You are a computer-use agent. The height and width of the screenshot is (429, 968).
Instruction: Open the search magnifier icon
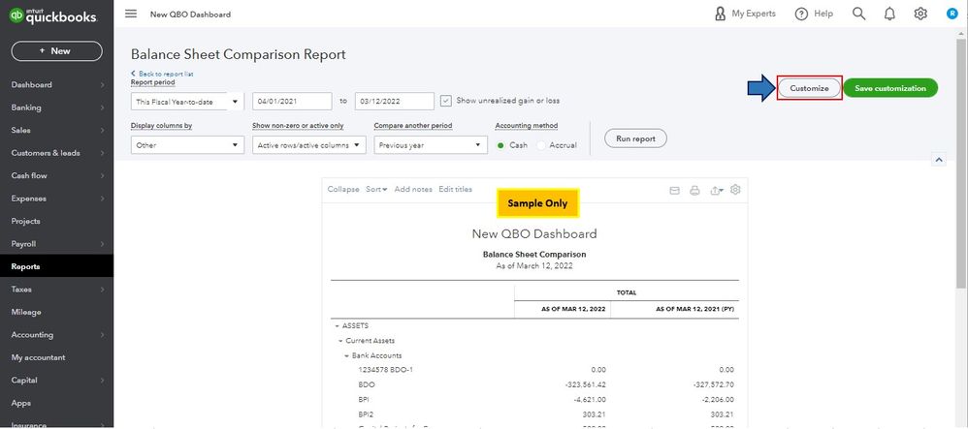tap(858, 15)
